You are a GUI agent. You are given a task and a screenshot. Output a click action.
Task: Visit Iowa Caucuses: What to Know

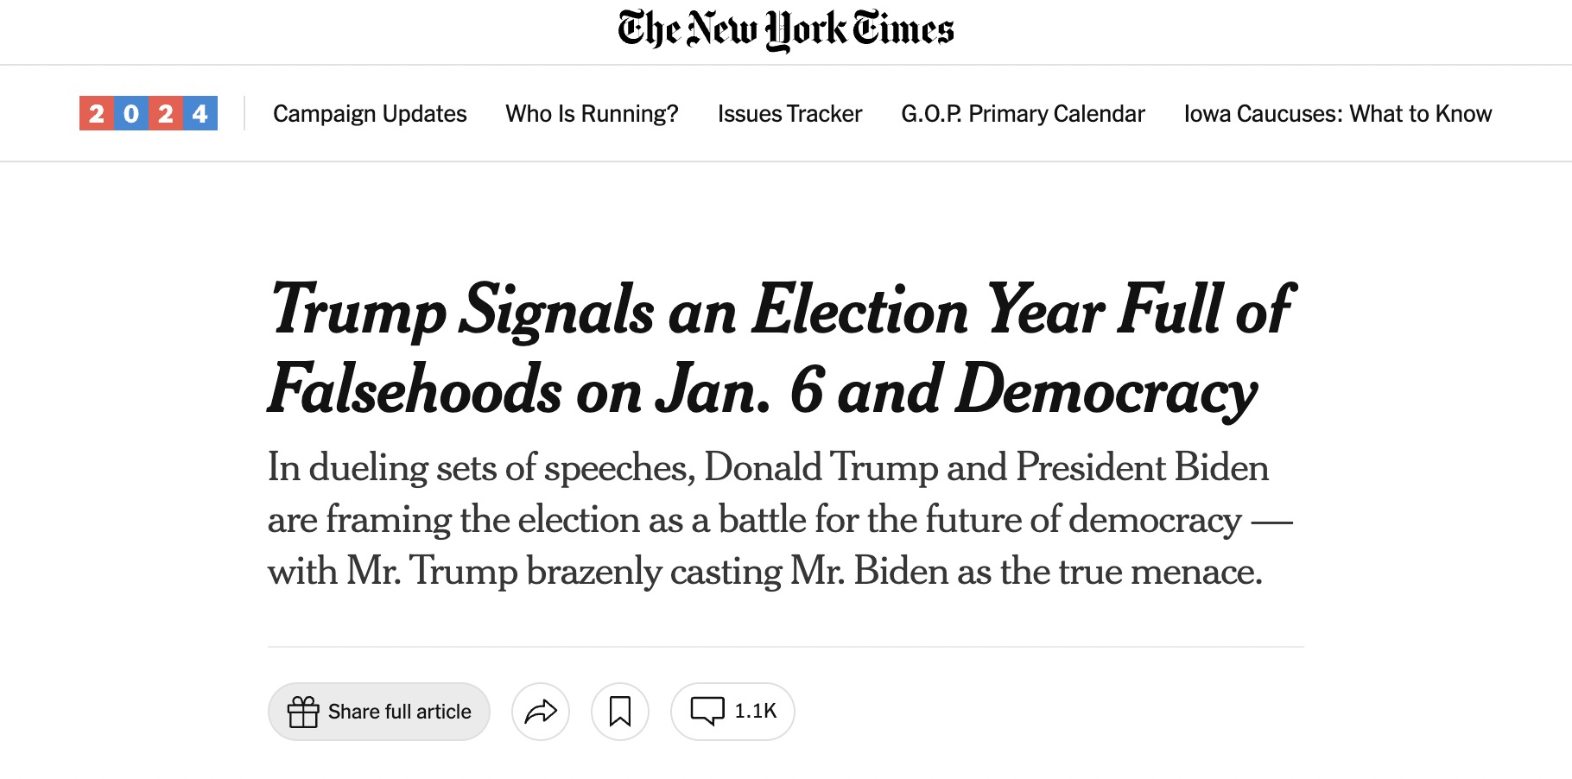(x=1338, y=114)
